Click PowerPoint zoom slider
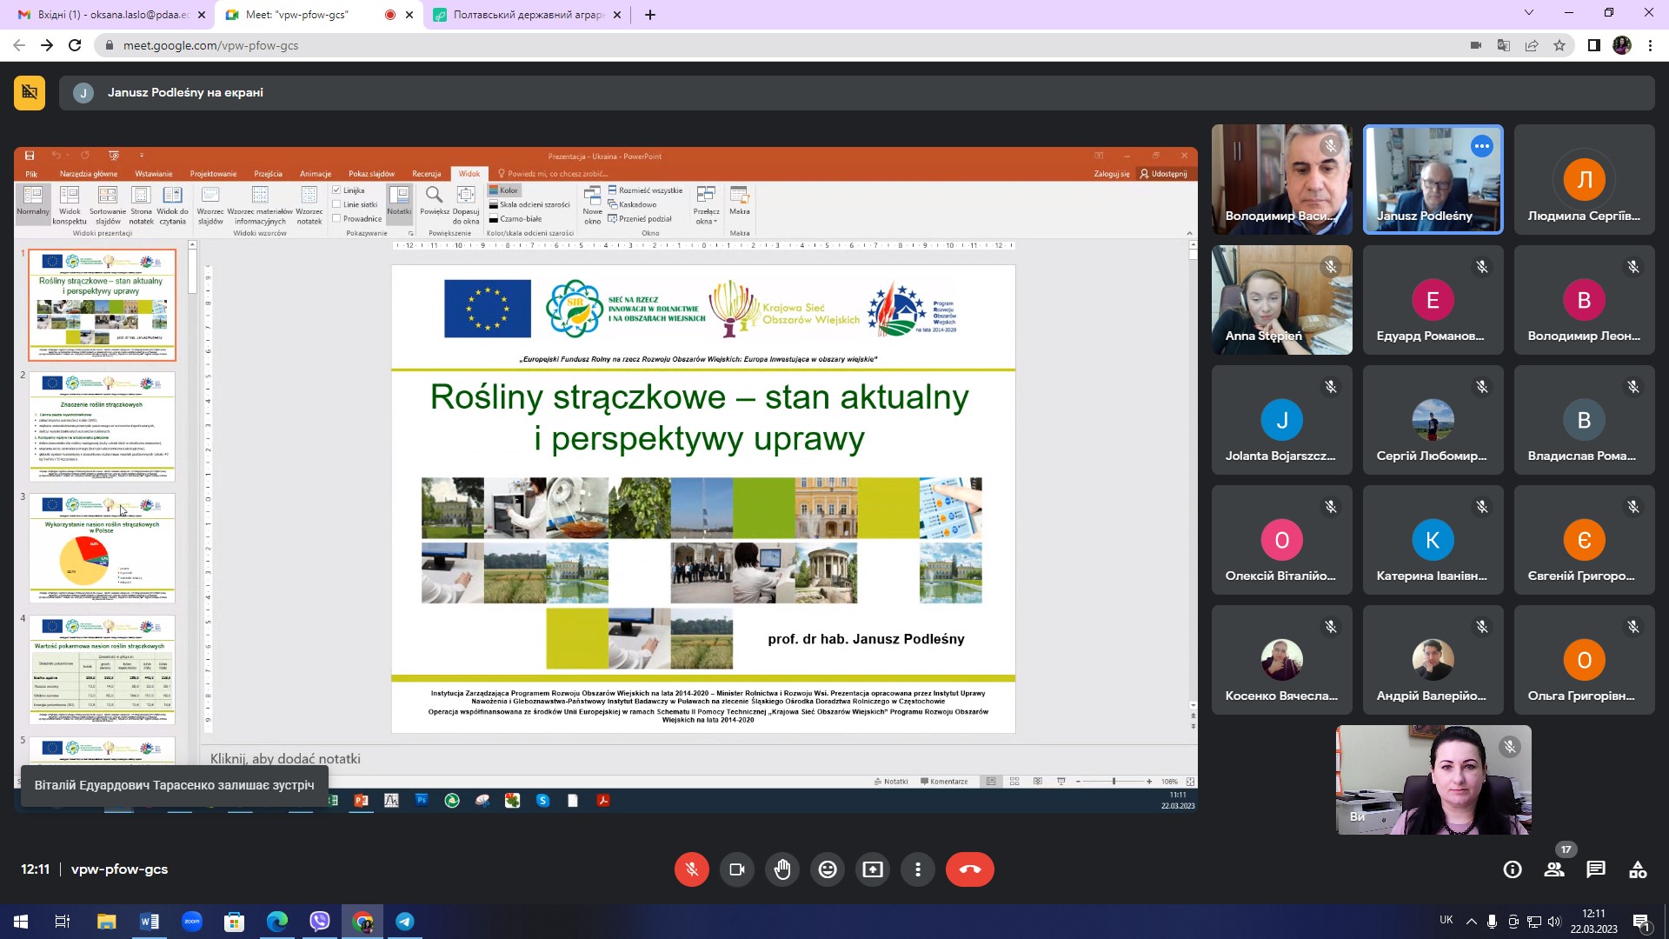Image resolution: width=1669 pixels, height=939 pixels. coord(1114,782)
